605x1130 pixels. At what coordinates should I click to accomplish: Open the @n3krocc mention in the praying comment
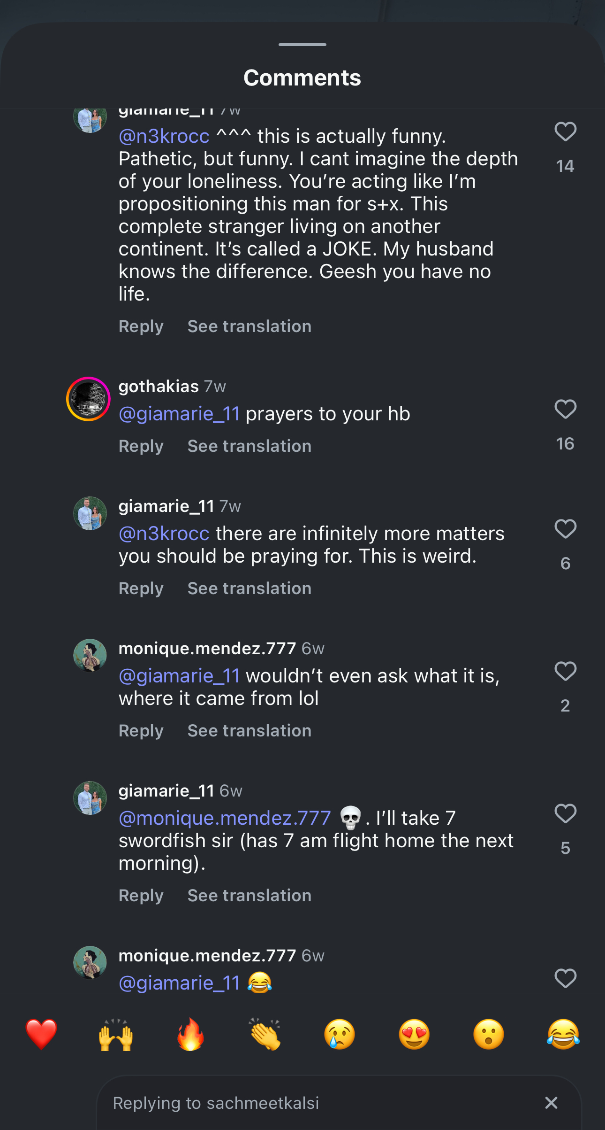pos(164,534)
